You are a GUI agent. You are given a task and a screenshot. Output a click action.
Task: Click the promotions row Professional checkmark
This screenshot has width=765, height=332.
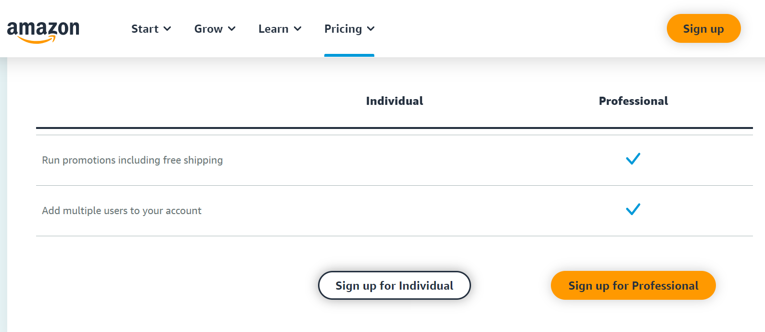tap(633, 159)
